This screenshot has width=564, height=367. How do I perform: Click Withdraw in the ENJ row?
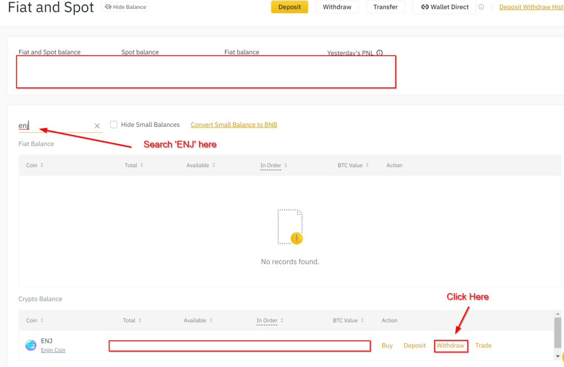tap(451, 346)
